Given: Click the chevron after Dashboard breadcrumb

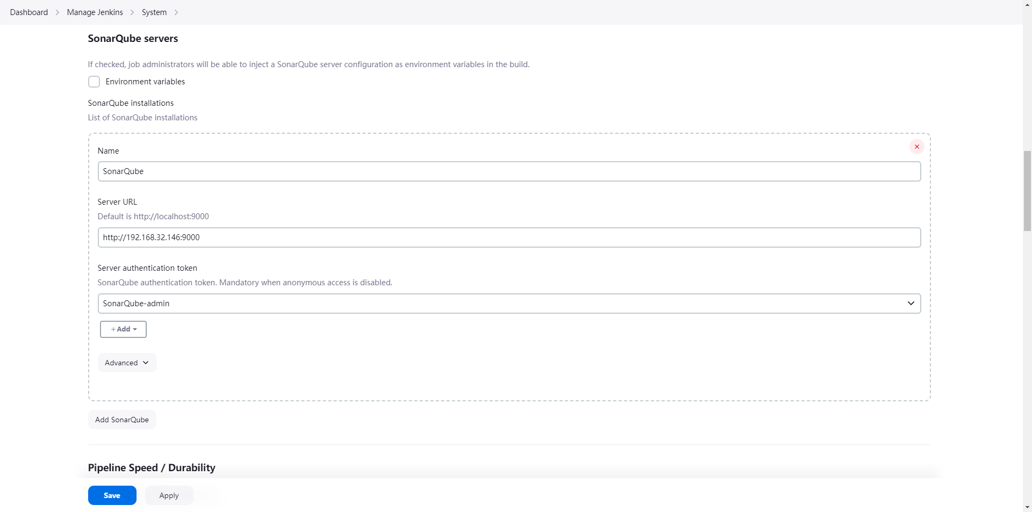Looking at the screenshot, I should pyautogui.click(x=58, y=12).
